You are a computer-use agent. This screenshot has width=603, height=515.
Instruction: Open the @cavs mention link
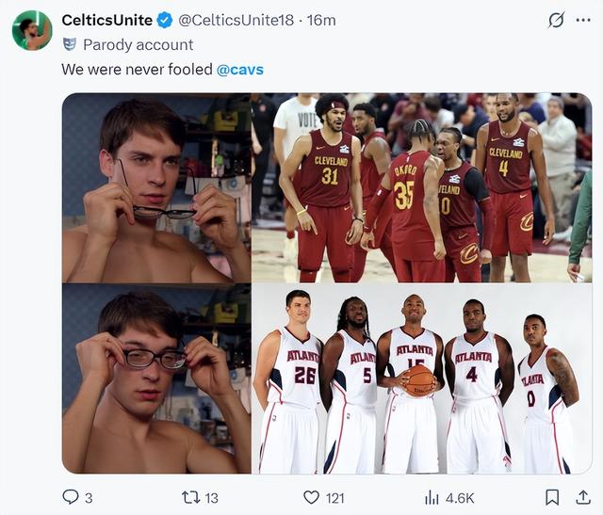click(x=240, y=70)
